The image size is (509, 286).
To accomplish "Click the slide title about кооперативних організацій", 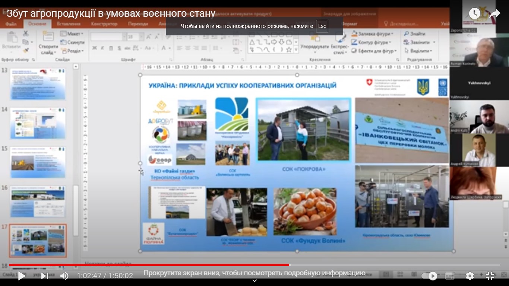I will (242, 85).
